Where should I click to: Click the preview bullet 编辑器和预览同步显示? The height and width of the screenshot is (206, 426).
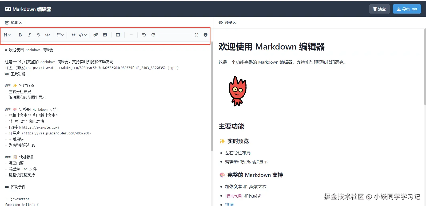[246, 162]
